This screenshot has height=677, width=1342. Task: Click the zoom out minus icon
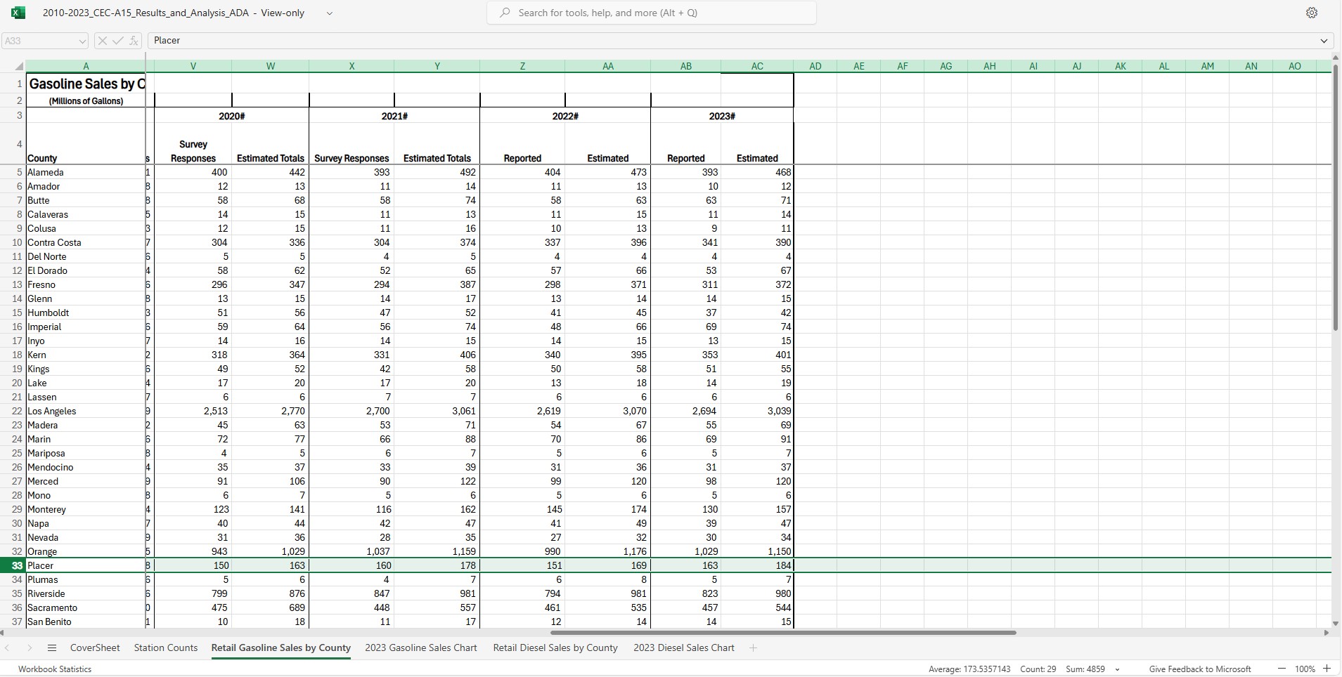click(1282, 669)
